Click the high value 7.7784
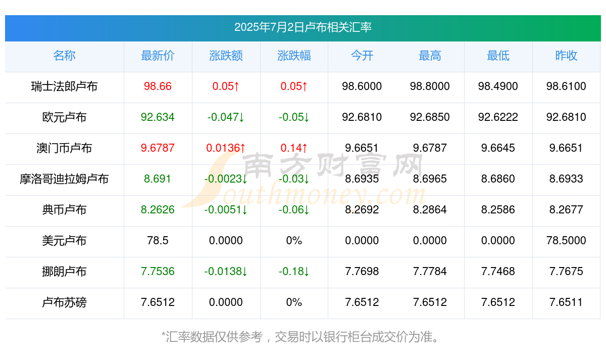 [x=430, y=272]
